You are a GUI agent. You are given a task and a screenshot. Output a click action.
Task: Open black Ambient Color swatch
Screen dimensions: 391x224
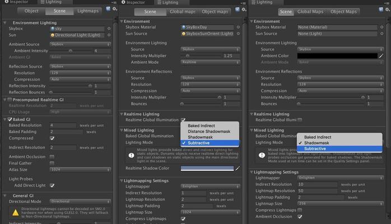point(337,56)
